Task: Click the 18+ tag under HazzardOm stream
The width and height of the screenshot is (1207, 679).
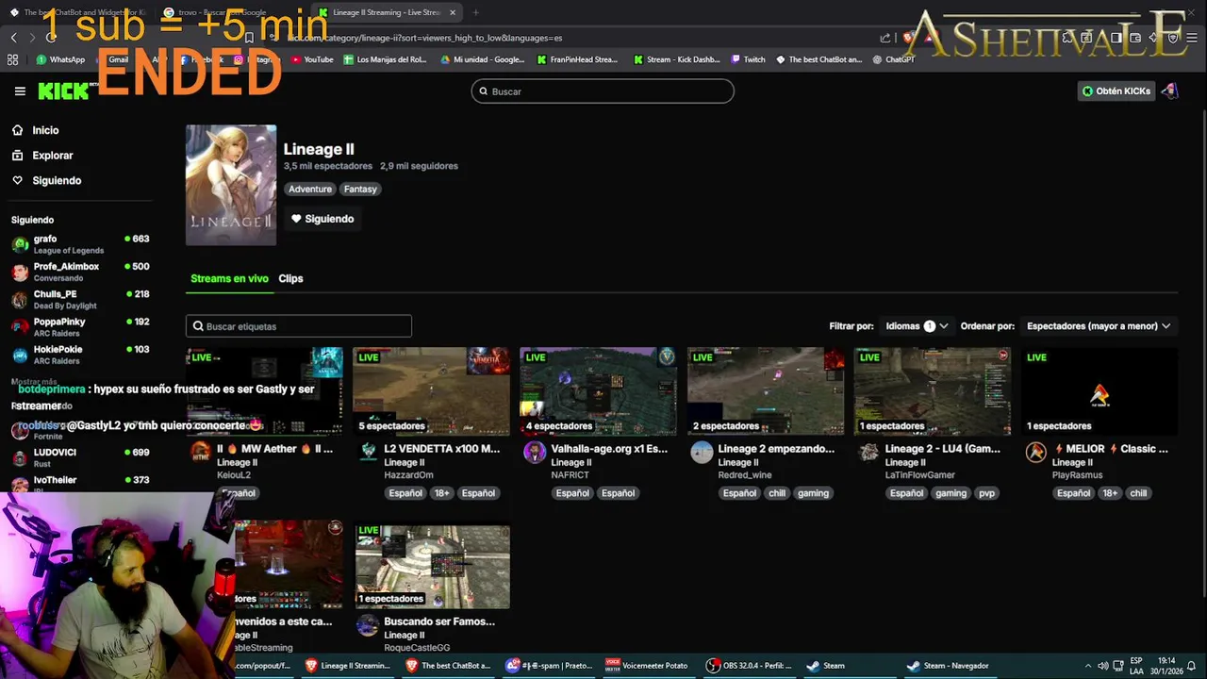Action: click(x=442, y=493)
